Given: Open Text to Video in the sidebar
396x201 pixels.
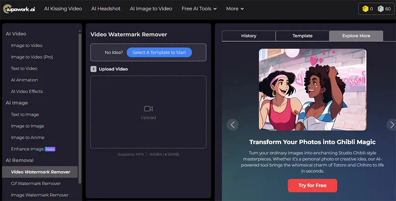Looking at the screenshot, I should (24, 68).
